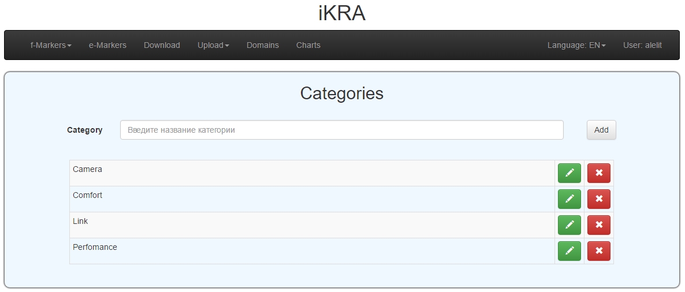
Task: Click the iKRA title heading
Action: pyautogui.click(x=342, y=13)
